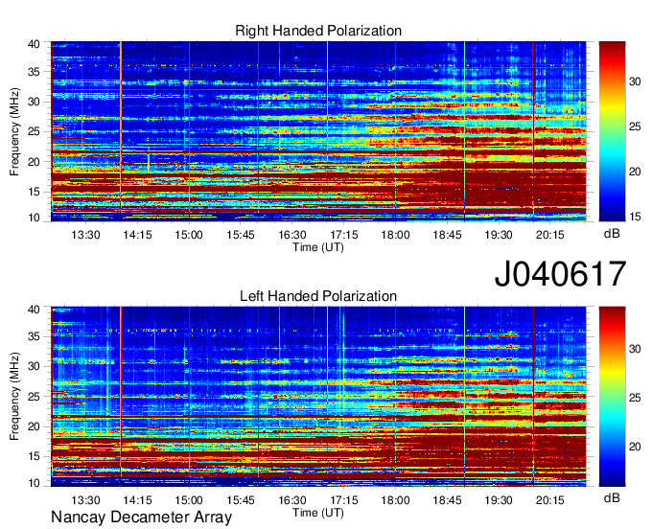Click the 40 MHz label on bottom plot
This screenshot has height=529, width=652.
pyautogui.click(x=34, y=310)
